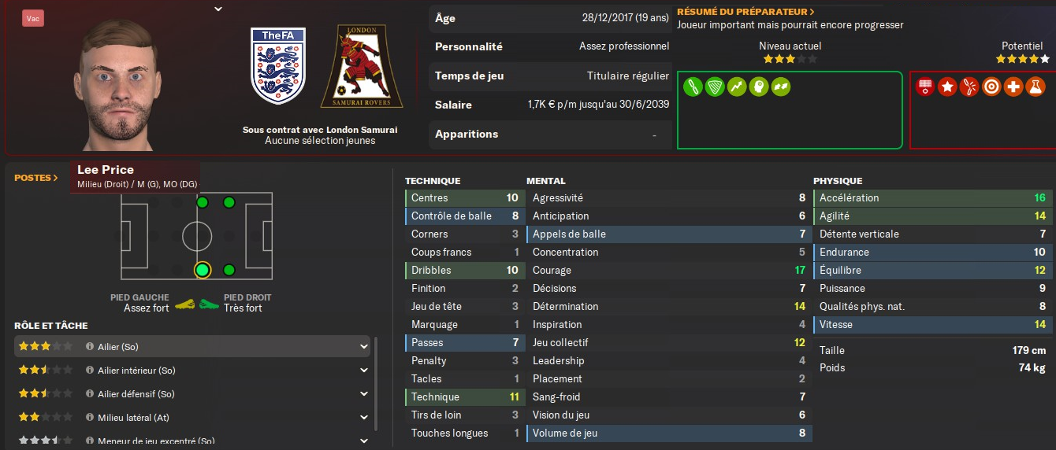The image size is (1056, 450).
Task: Click the green head-profile strength icon
Action: coord(760,87)
